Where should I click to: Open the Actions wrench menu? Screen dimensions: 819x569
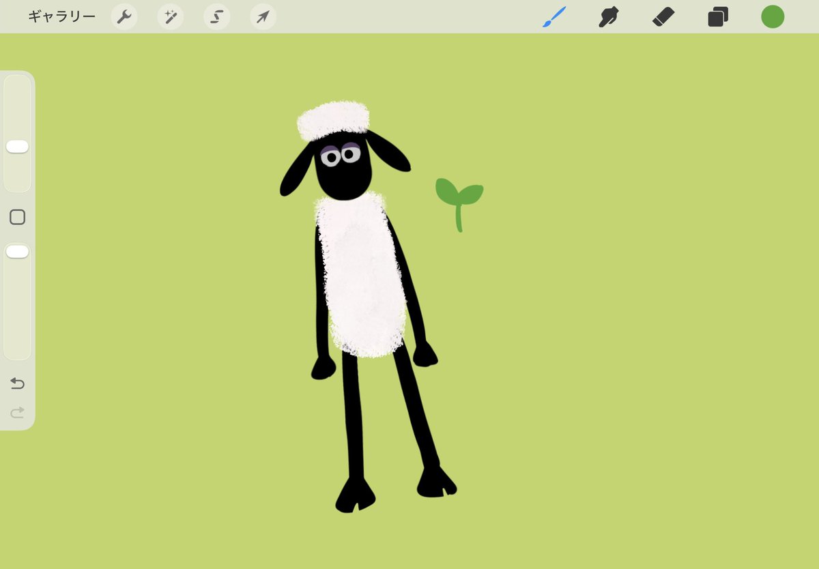coord(124,17)
